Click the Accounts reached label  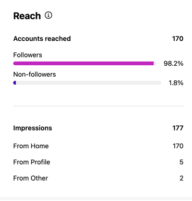pos(42,39)
